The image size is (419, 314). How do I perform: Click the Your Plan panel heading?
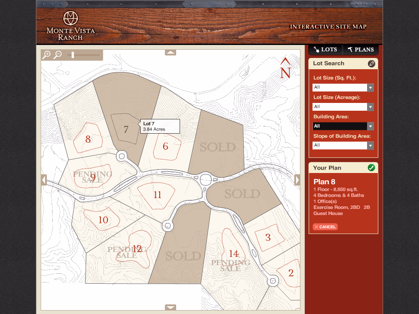327,168
